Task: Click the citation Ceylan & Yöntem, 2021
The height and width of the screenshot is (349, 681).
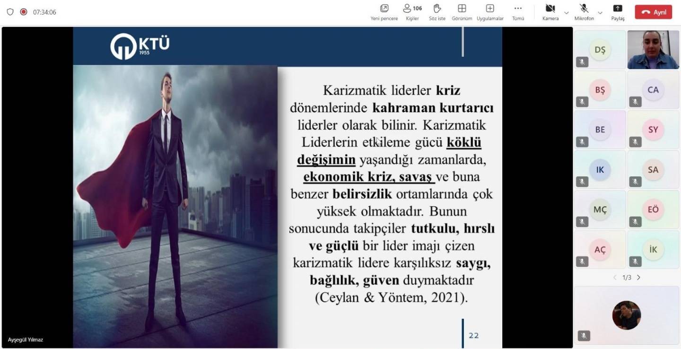Action: tap(391, 298)
